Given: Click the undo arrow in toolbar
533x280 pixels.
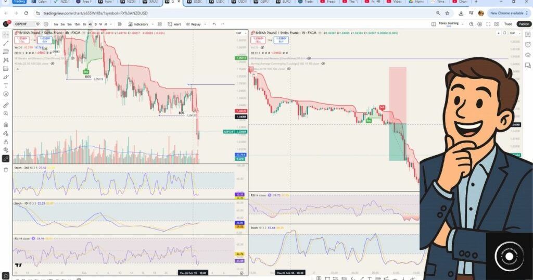Looking at the screenshot, I should click(x=214, y=24).
